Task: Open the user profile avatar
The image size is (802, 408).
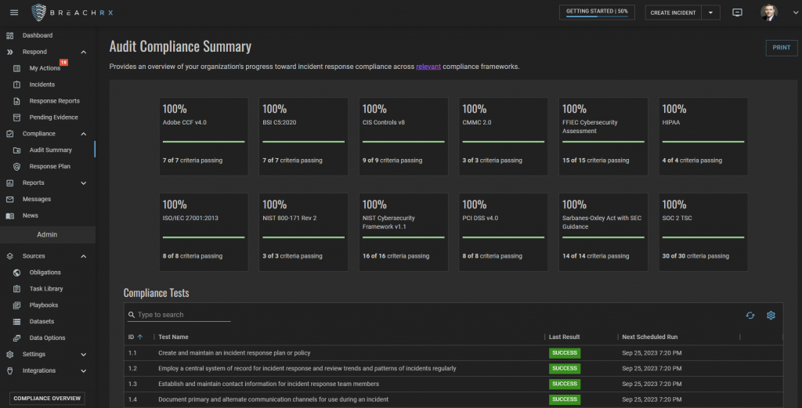Action: 769,13
